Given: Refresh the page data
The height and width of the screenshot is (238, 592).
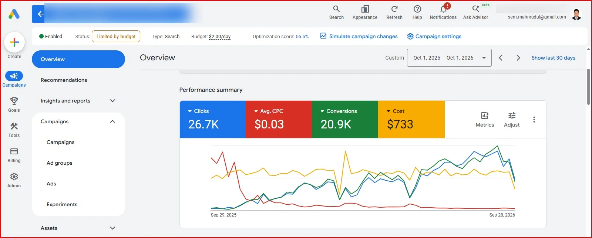Looking at the screenshot, I should tap(394, 12).
